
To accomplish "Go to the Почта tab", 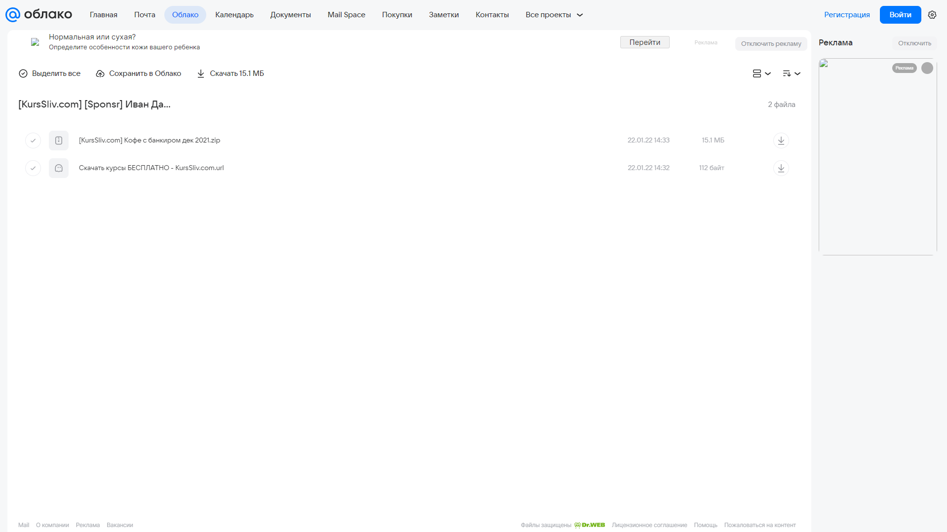I will pos(145,15).
